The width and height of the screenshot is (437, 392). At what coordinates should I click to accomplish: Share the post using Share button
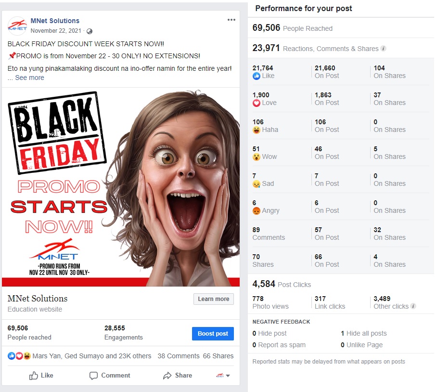(178, 376)
